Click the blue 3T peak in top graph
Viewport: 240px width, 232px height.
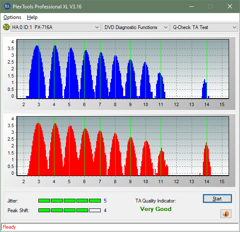(x=37, y=72)
